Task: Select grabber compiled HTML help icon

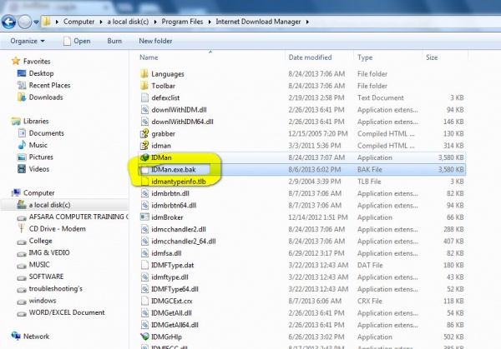Action: [x=144, y=133]
